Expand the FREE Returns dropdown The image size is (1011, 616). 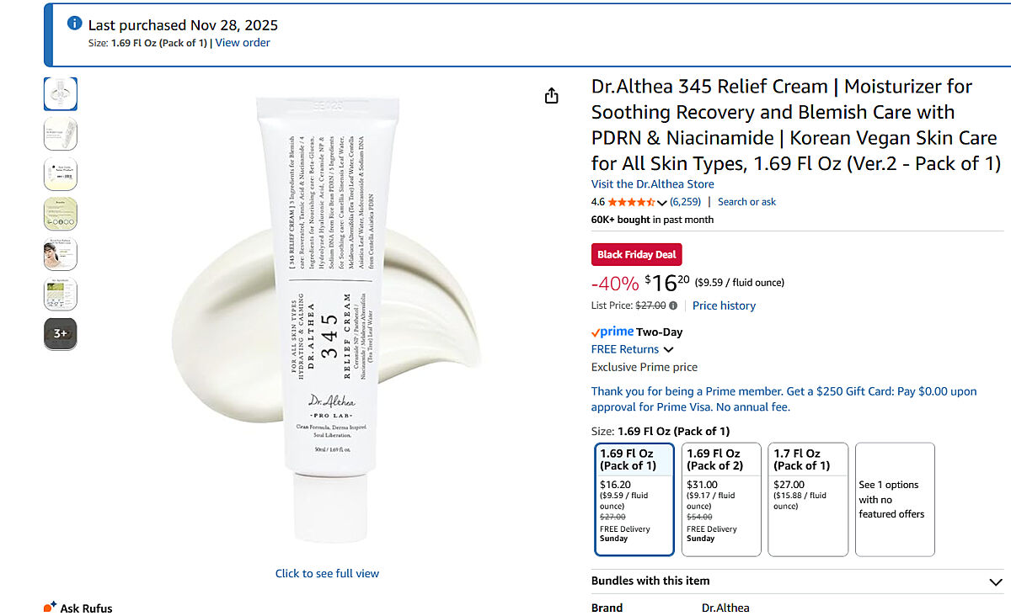669,349
